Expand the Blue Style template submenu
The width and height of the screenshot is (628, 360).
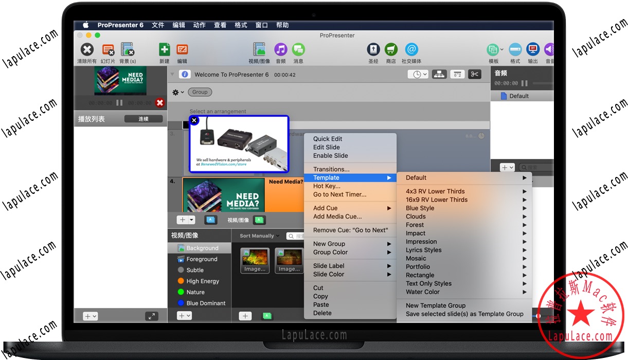tap(420, 208)
